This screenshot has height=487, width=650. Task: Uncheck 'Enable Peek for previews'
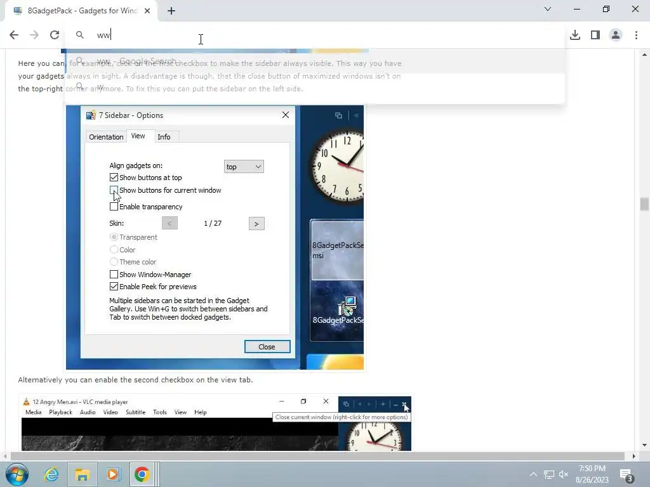114,286
